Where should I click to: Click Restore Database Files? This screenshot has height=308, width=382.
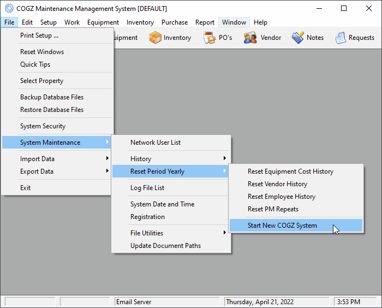[58, 110]
